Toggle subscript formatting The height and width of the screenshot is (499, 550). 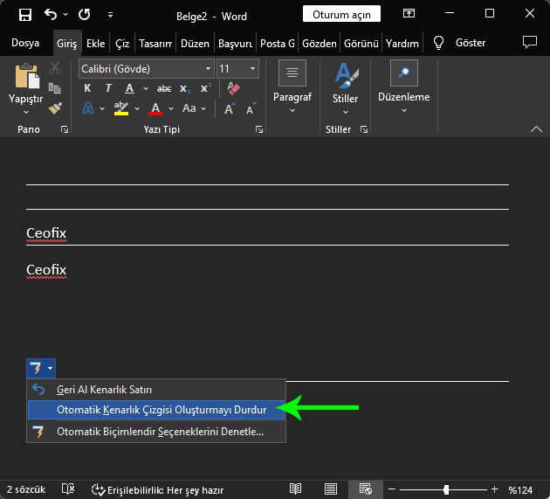pos(185,89)
